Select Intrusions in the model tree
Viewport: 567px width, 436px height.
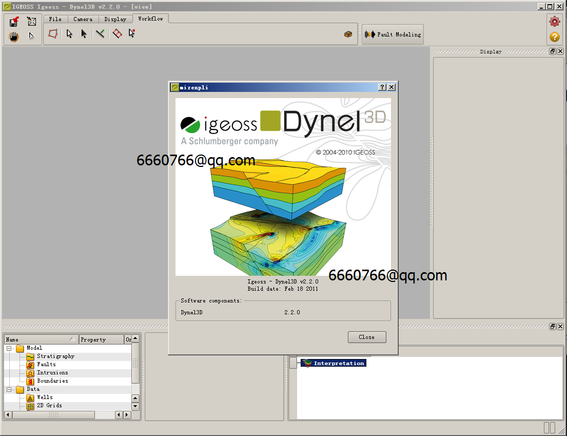tap(52, 373)
